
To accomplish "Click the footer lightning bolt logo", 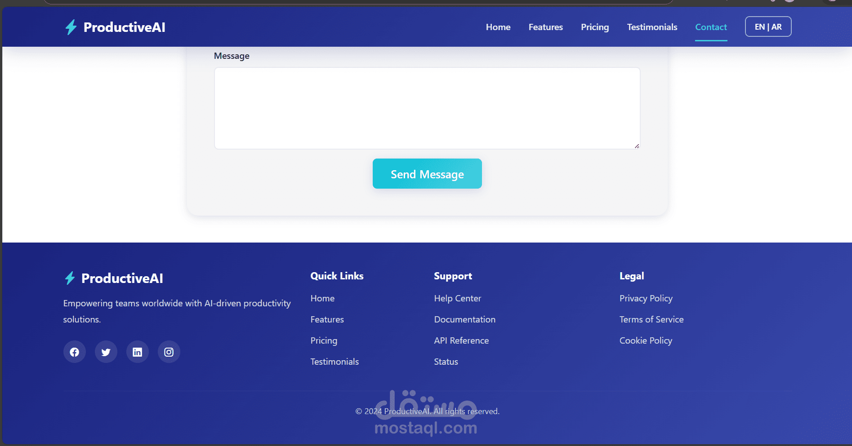I will point(70,278).
